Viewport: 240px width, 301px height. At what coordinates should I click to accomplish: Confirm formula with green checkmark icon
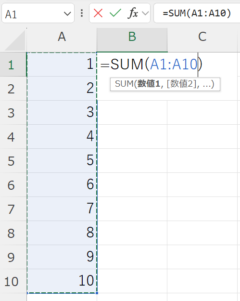pos(115,13)
